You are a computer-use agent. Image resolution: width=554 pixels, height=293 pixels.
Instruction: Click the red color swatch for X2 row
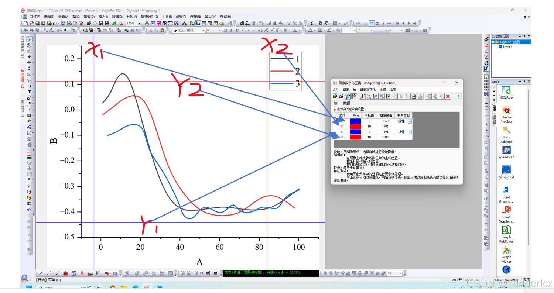pyautogui.click(x=356, y=126)
